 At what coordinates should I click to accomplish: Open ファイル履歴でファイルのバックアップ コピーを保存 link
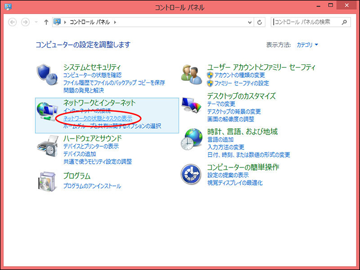[114, 82]
